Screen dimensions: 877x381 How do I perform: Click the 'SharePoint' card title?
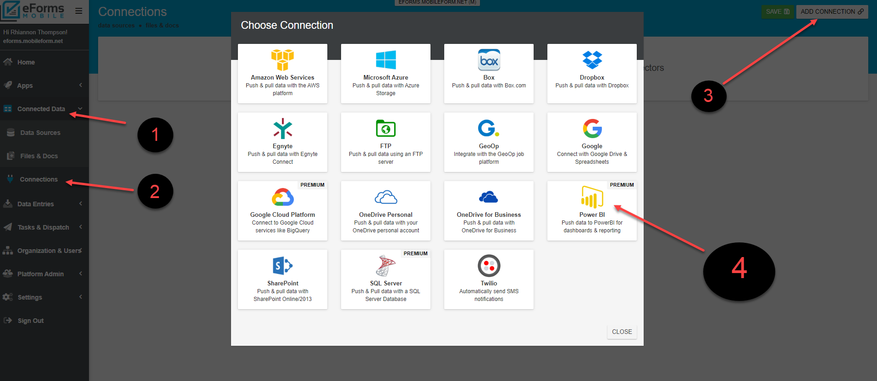coord(283,283)
